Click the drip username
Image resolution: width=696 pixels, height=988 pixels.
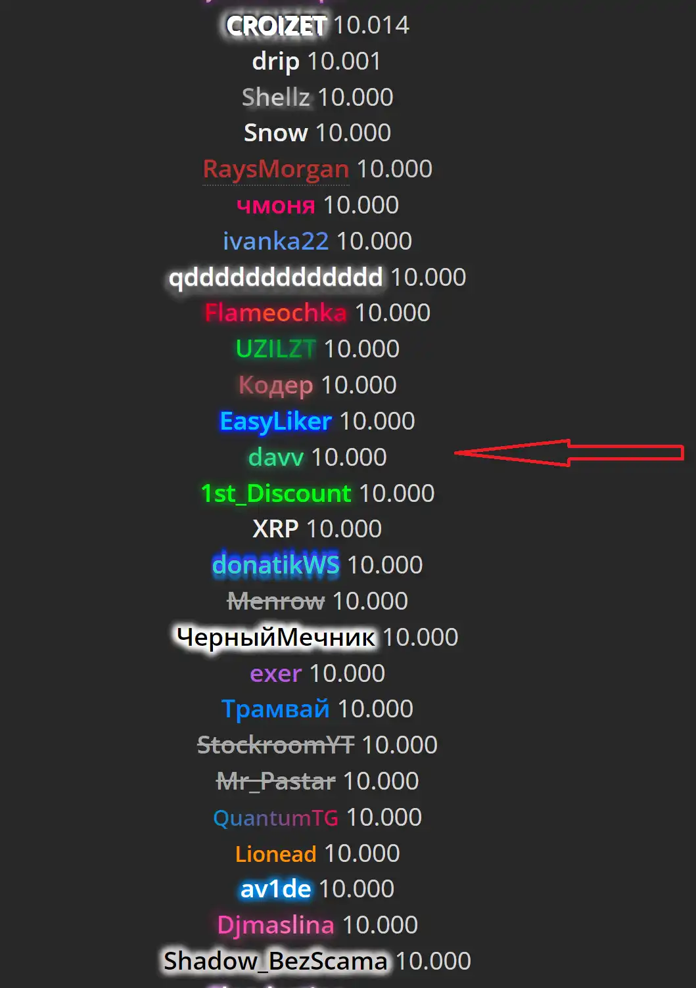(275, 62)
